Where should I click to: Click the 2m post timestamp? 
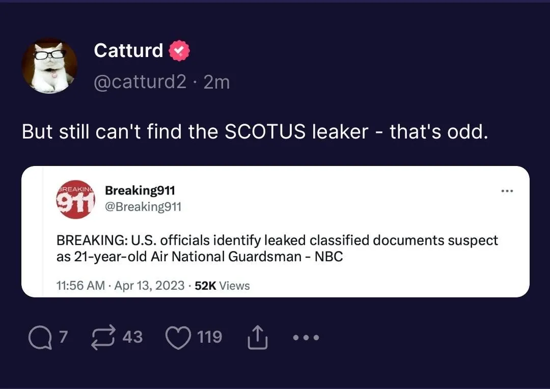216,82
